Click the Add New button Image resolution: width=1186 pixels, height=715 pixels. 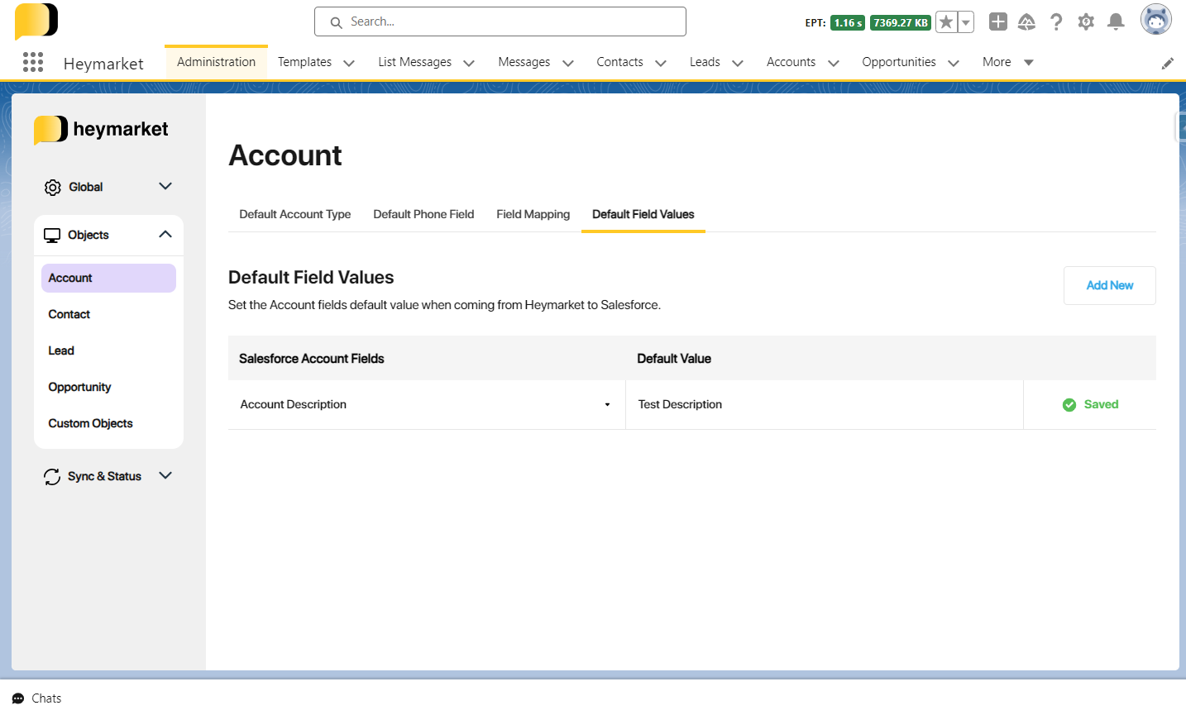1110,285
